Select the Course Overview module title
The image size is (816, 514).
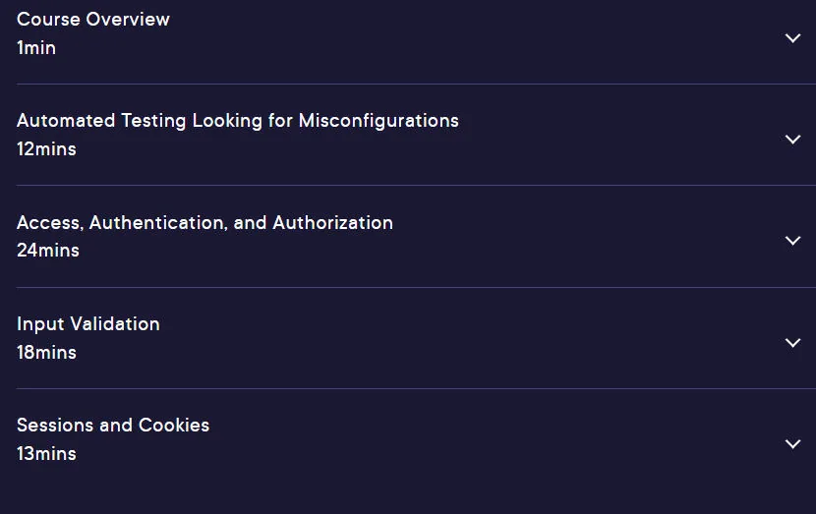93,20
